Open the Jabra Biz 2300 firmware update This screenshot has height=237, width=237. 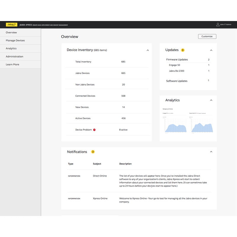pyautogui.click(x=177, y=71)
